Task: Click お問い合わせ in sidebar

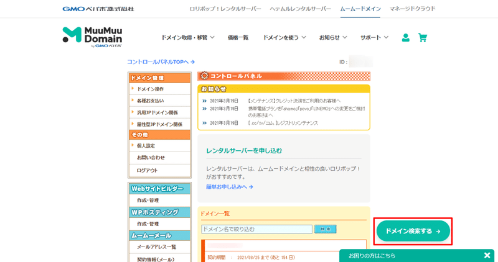Action: click(x=159, y=158)
